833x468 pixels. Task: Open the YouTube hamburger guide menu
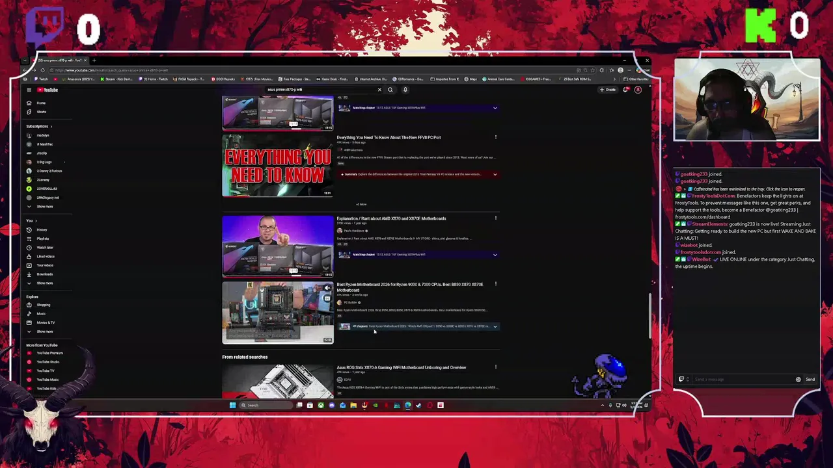pyautogui.click(x=29, y=90)
